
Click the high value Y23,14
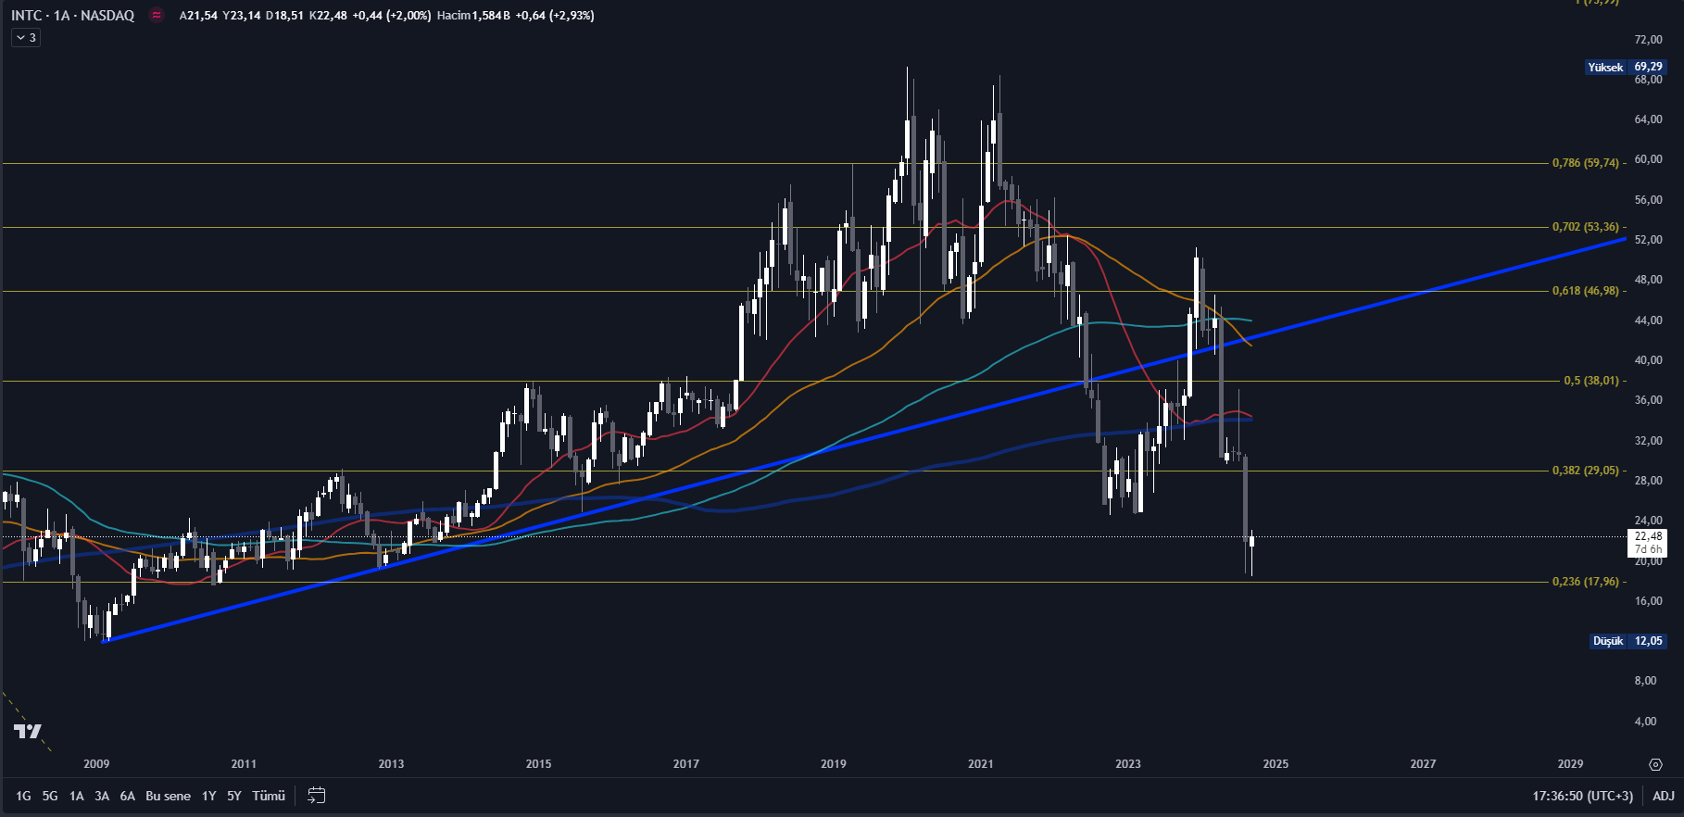pyautogui.click(x=242, y=16)
